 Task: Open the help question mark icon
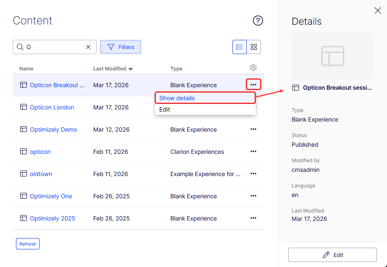258,21
